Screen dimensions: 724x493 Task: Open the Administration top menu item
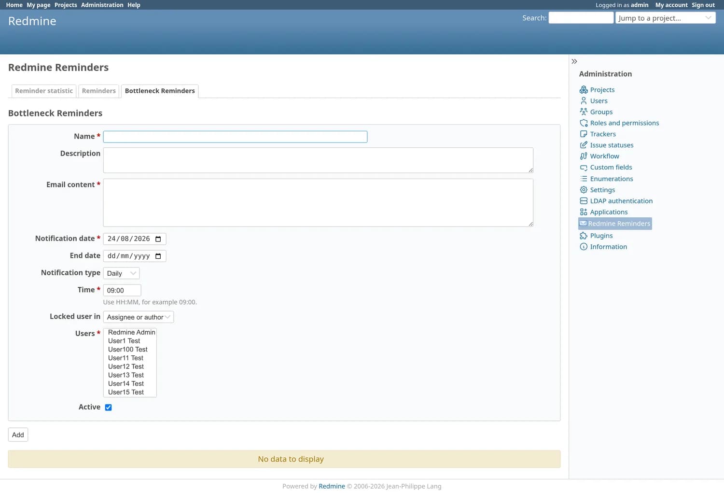click(x=102, y=5)
